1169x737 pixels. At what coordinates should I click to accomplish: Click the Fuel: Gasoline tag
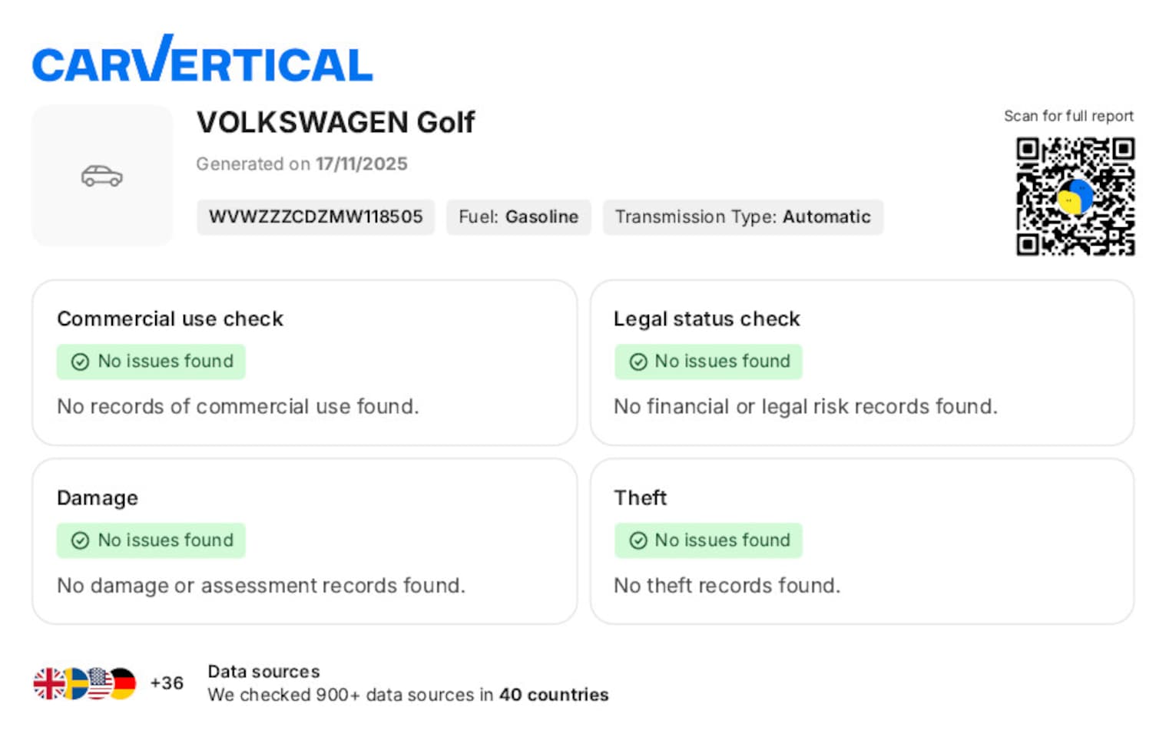pos(518,217)
